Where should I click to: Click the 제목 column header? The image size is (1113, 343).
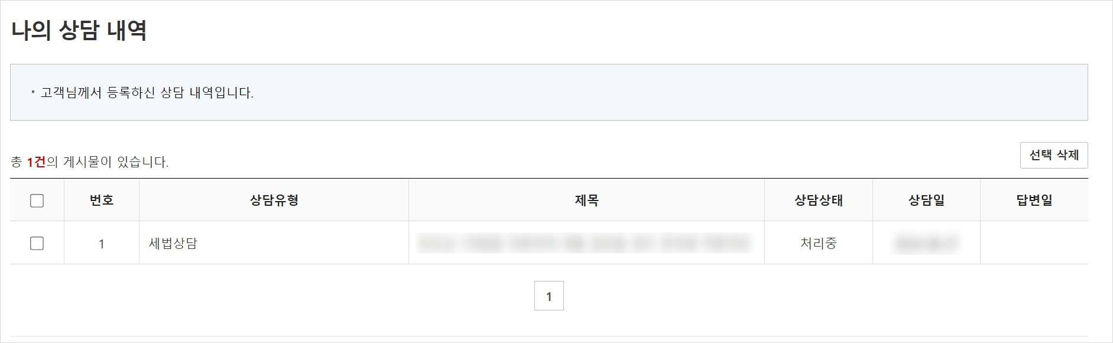(x=588, y=200)
